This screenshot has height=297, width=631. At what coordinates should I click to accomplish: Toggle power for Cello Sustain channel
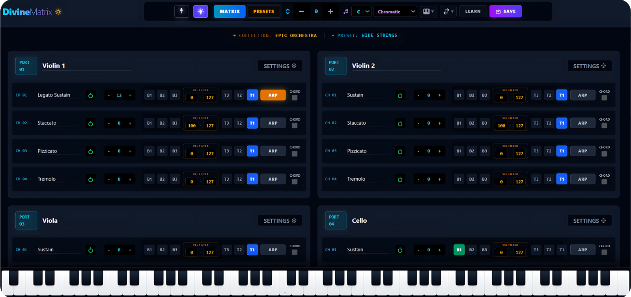point(400,250)
